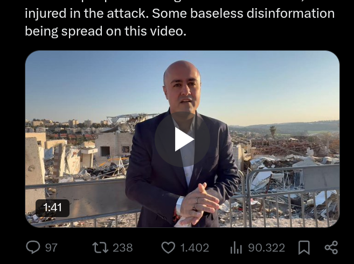Click the word "baseless" in the post
The height and width of the screenshot is (264, 354).
click(x=216, y=13)
